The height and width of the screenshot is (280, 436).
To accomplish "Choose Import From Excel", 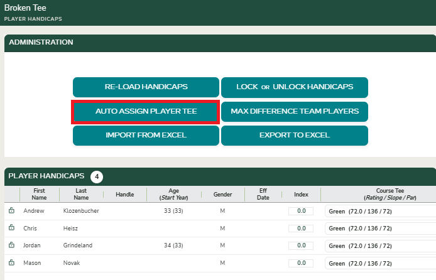I will [x=146, y=136].
